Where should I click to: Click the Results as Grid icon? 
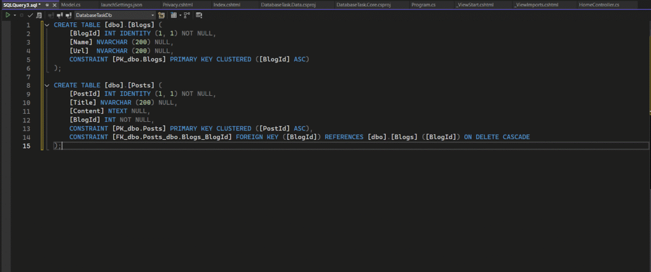point(174,15)
